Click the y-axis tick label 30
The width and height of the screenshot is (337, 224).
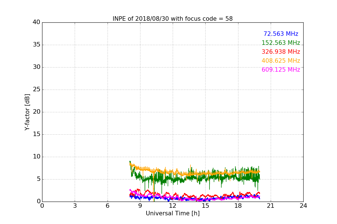(x=37, y=67)
